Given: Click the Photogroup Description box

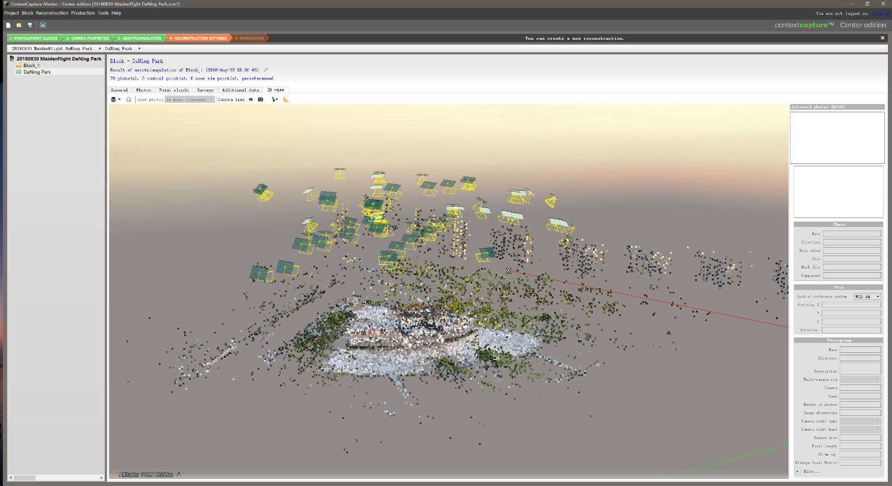Looking at the screenshot, I should [x=860, y=369].
